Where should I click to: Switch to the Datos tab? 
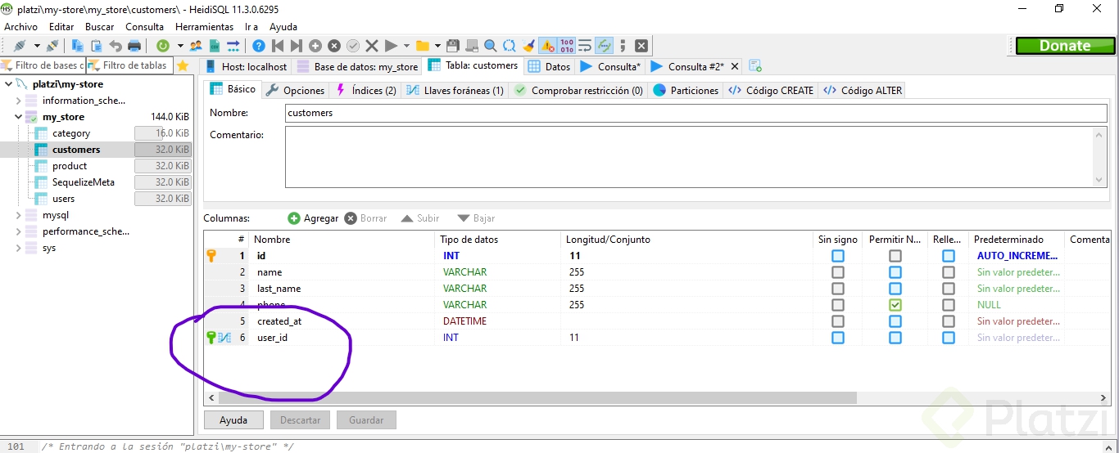(549, 66)
